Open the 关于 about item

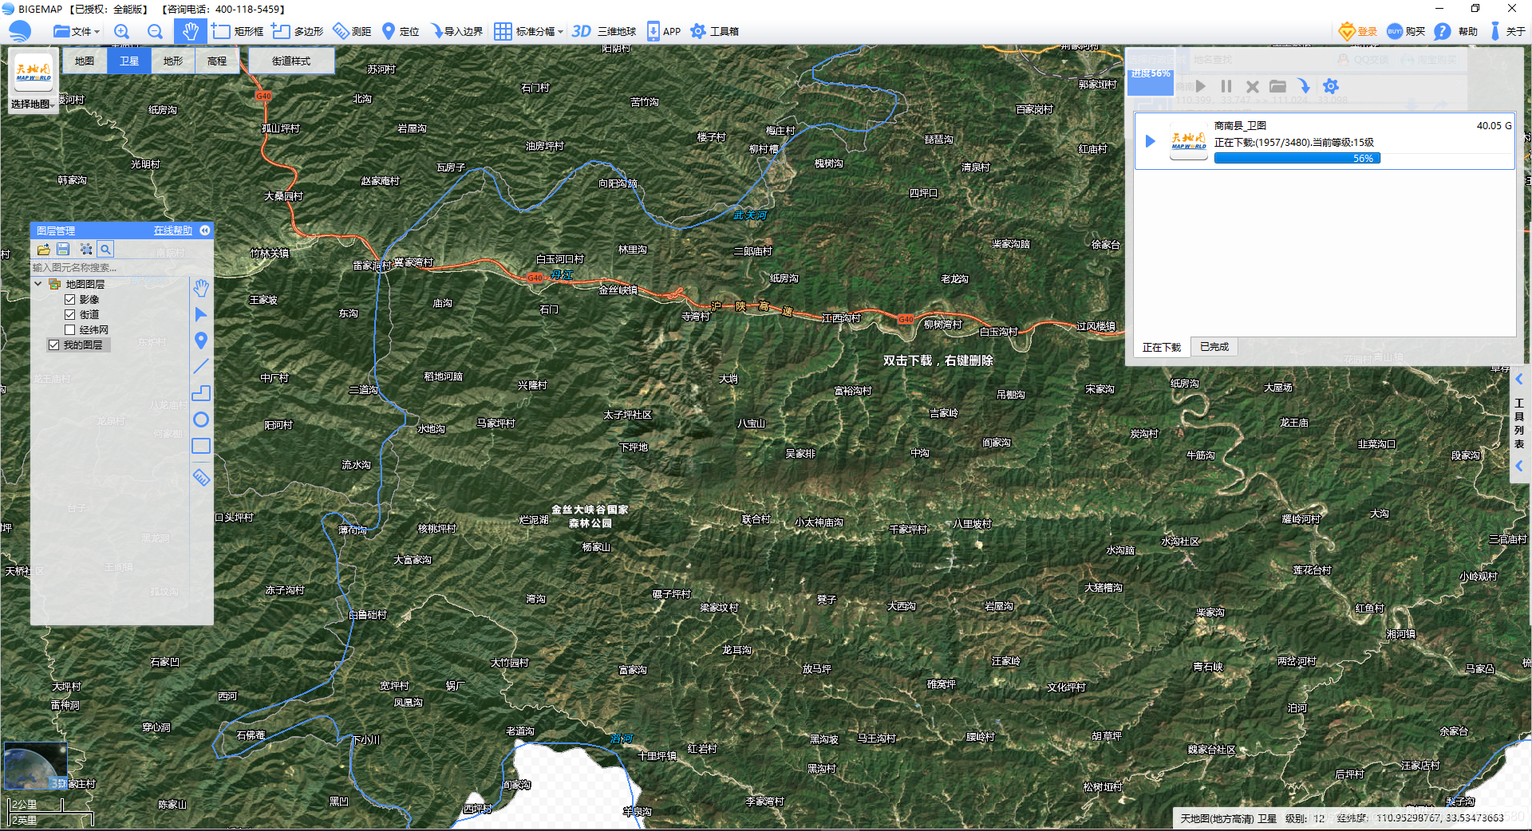pyautogui.click(x=1506, y=31)
